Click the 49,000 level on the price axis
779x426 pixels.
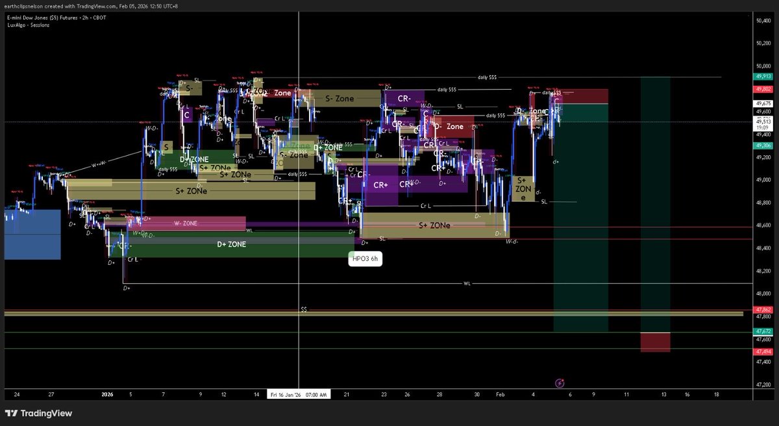763,180
